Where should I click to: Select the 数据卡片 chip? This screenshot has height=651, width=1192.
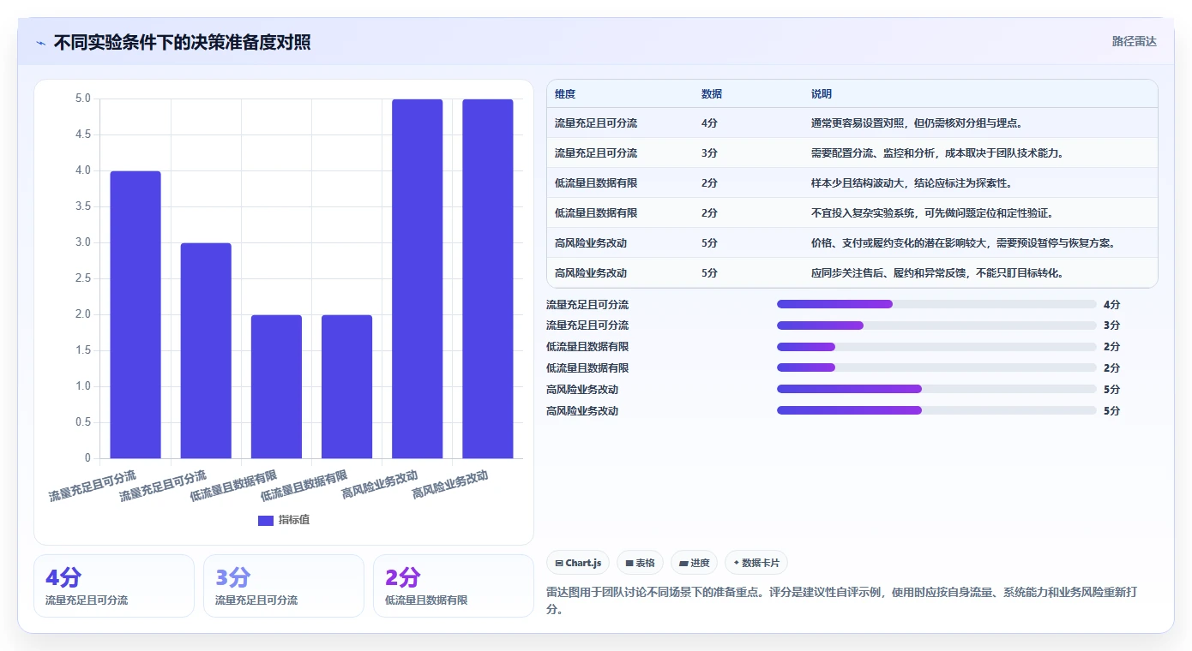coord(756,563)
